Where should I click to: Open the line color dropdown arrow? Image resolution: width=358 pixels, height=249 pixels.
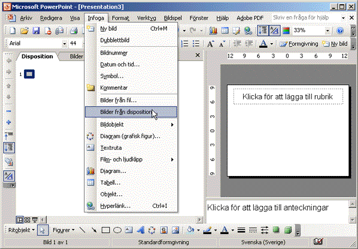(216, 230)
